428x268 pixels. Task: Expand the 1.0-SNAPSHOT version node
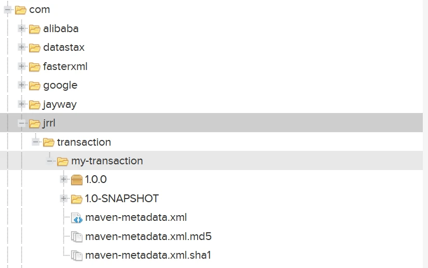(x=64, y=199)
